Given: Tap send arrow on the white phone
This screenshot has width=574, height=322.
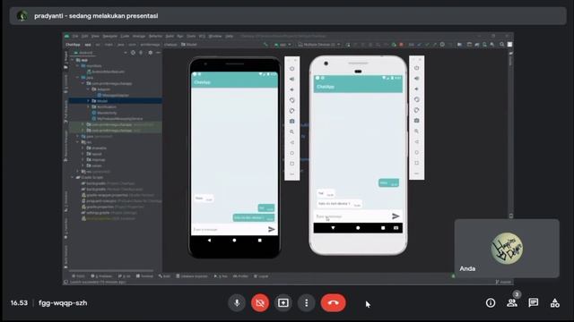Looking at the screenshot, I should click(396, 216).
